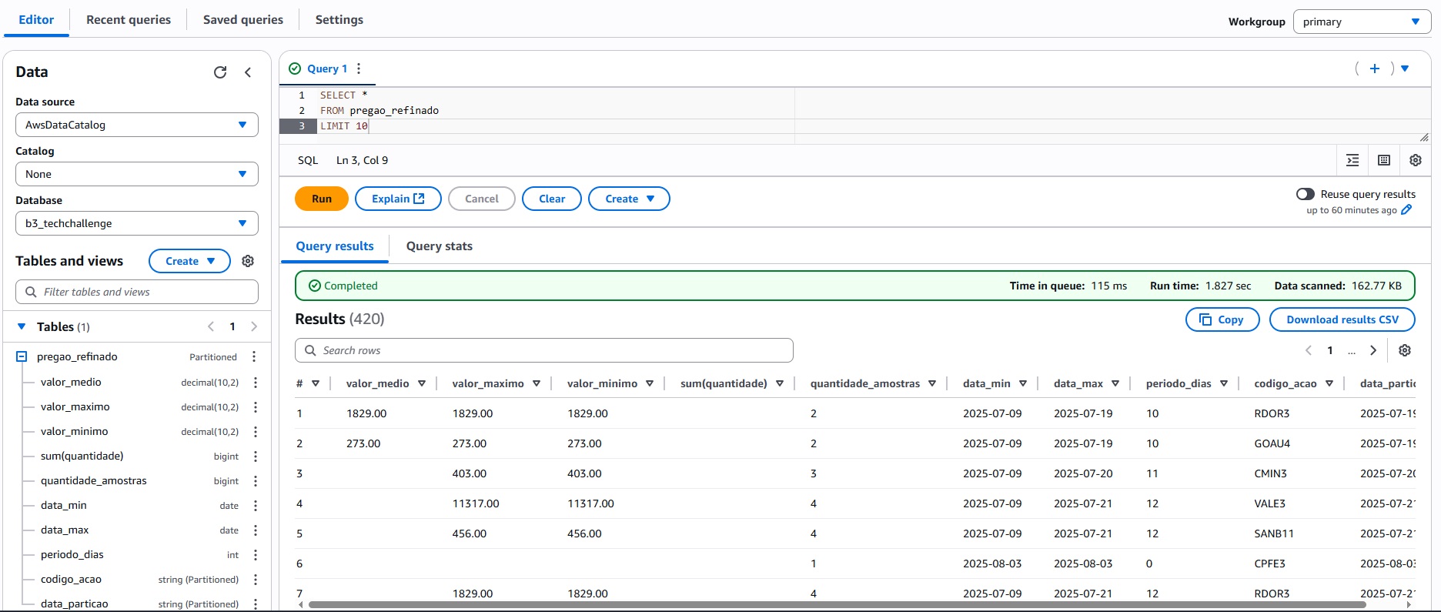Refresh the Data panel
The width and height of the screenshot is (1441, 612).
[220, 72]
